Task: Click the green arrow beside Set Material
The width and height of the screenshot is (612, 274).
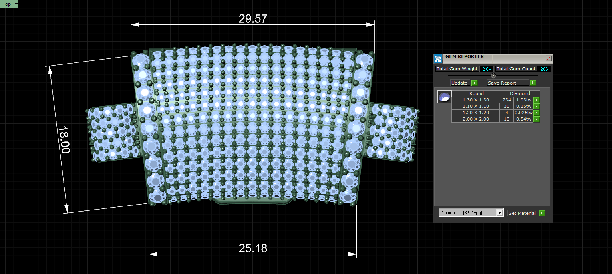Action: coord(542,213)
